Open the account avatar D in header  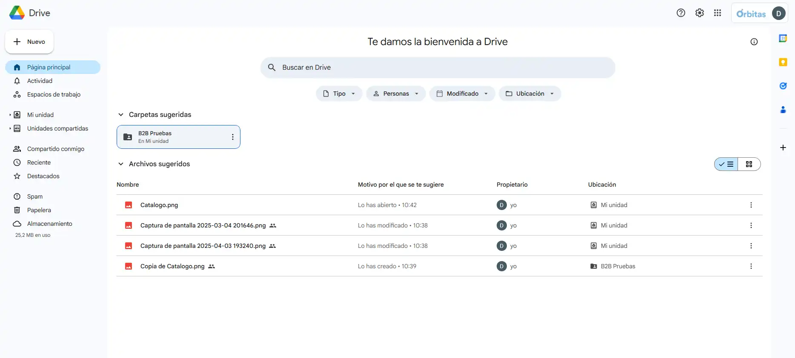click(x=779, y=13)
